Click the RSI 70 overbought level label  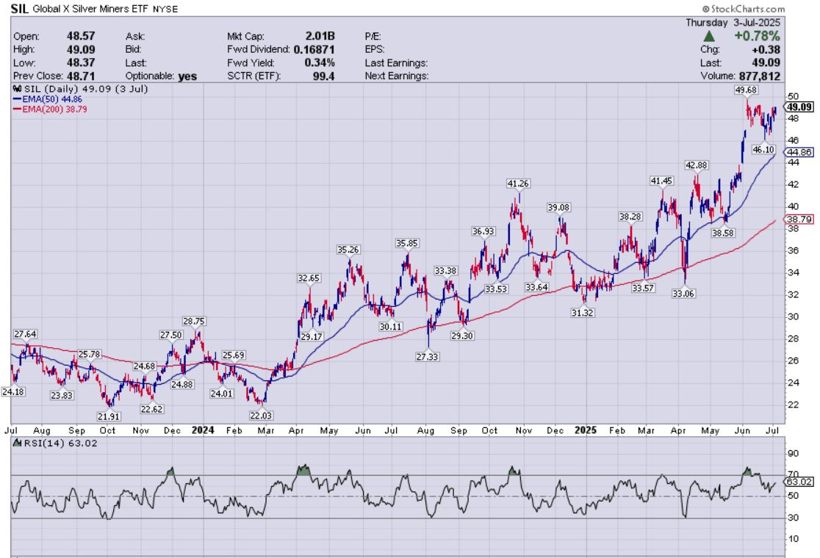pos(794,474)
